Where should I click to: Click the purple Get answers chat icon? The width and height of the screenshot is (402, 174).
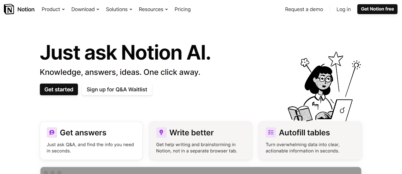[x=52, y=132]
